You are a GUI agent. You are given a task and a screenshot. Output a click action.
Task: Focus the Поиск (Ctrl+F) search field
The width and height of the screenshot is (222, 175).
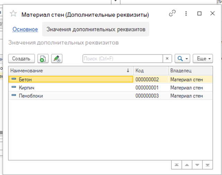tap(123, 59)
